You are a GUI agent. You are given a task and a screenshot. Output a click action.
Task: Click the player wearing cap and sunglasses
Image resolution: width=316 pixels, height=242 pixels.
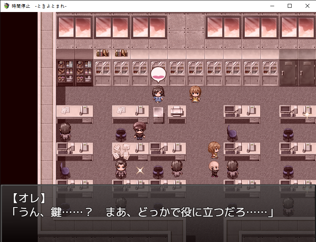pyautogui.click(x=139, y=131)
